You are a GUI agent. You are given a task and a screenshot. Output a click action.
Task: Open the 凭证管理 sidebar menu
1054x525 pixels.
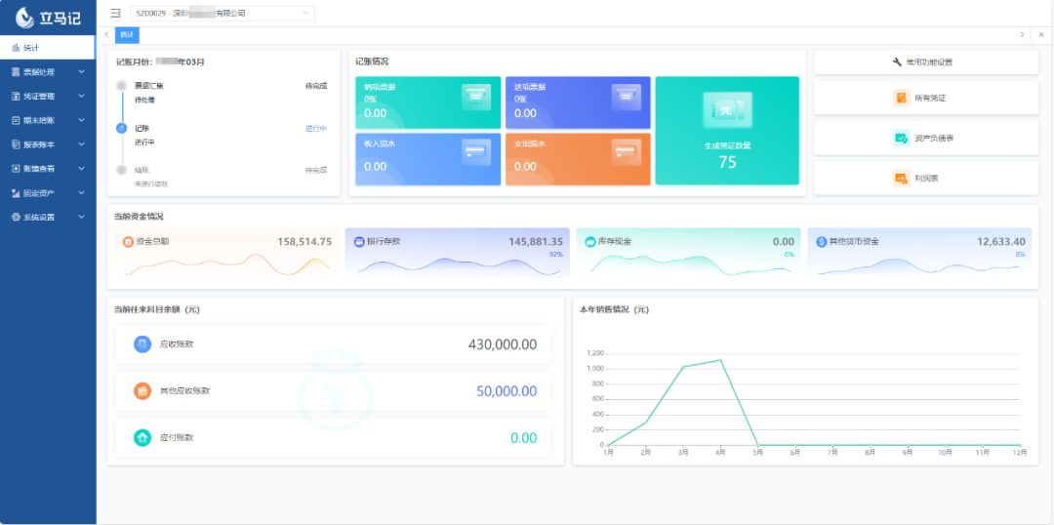[x=48, y=97]
